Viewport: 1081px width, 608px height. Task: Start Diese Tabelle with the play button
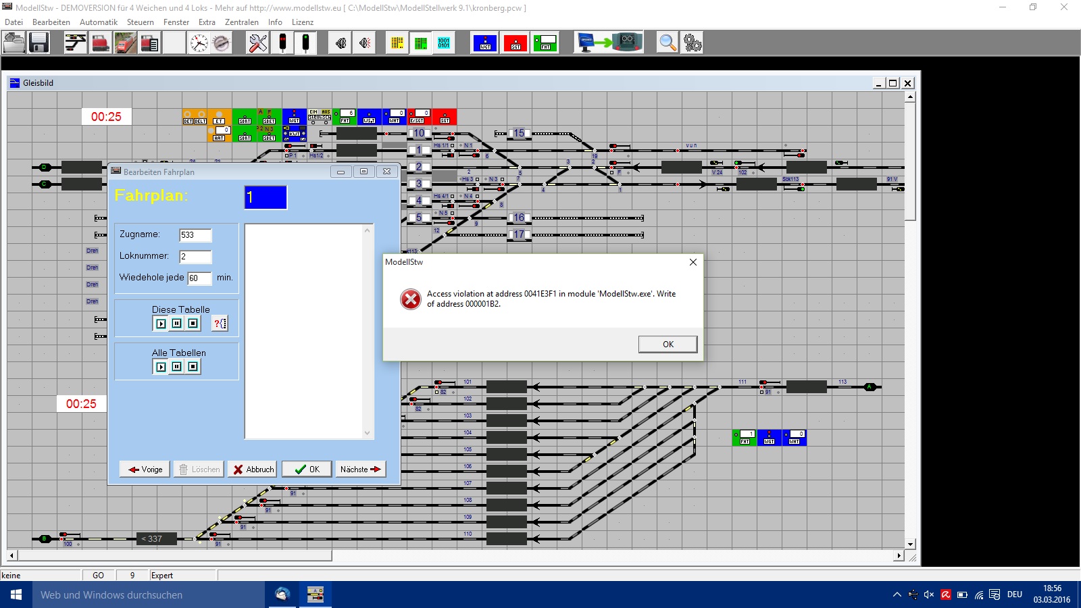[161, 324]
